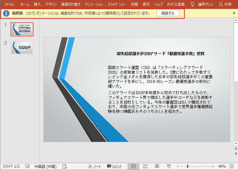Select slide 2 thumbnail

pos(22,48)
